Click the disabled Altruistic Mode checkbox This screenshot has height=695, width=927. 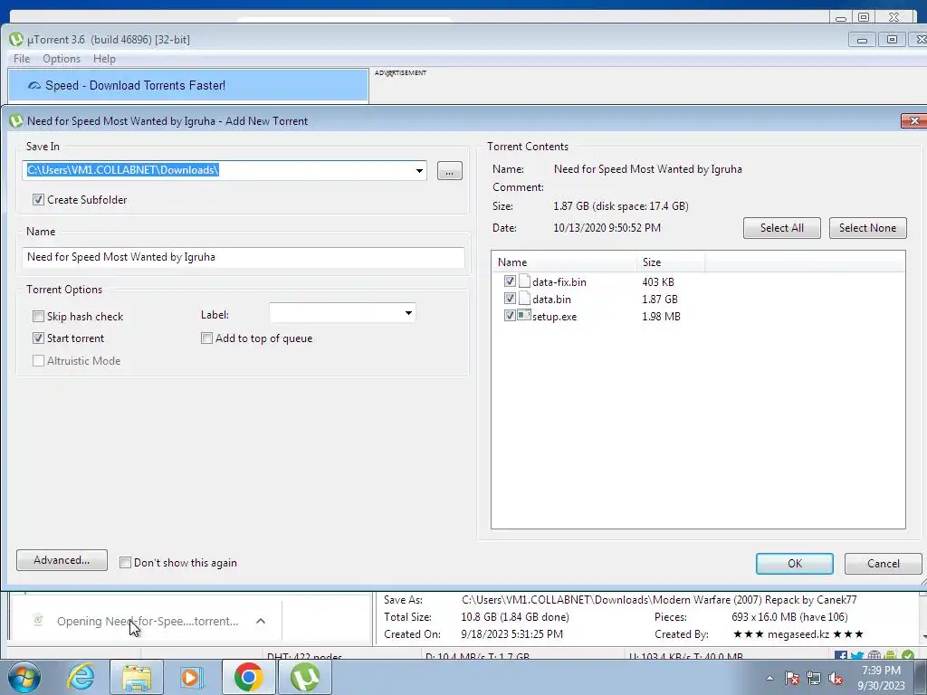[x=38, y=360]
